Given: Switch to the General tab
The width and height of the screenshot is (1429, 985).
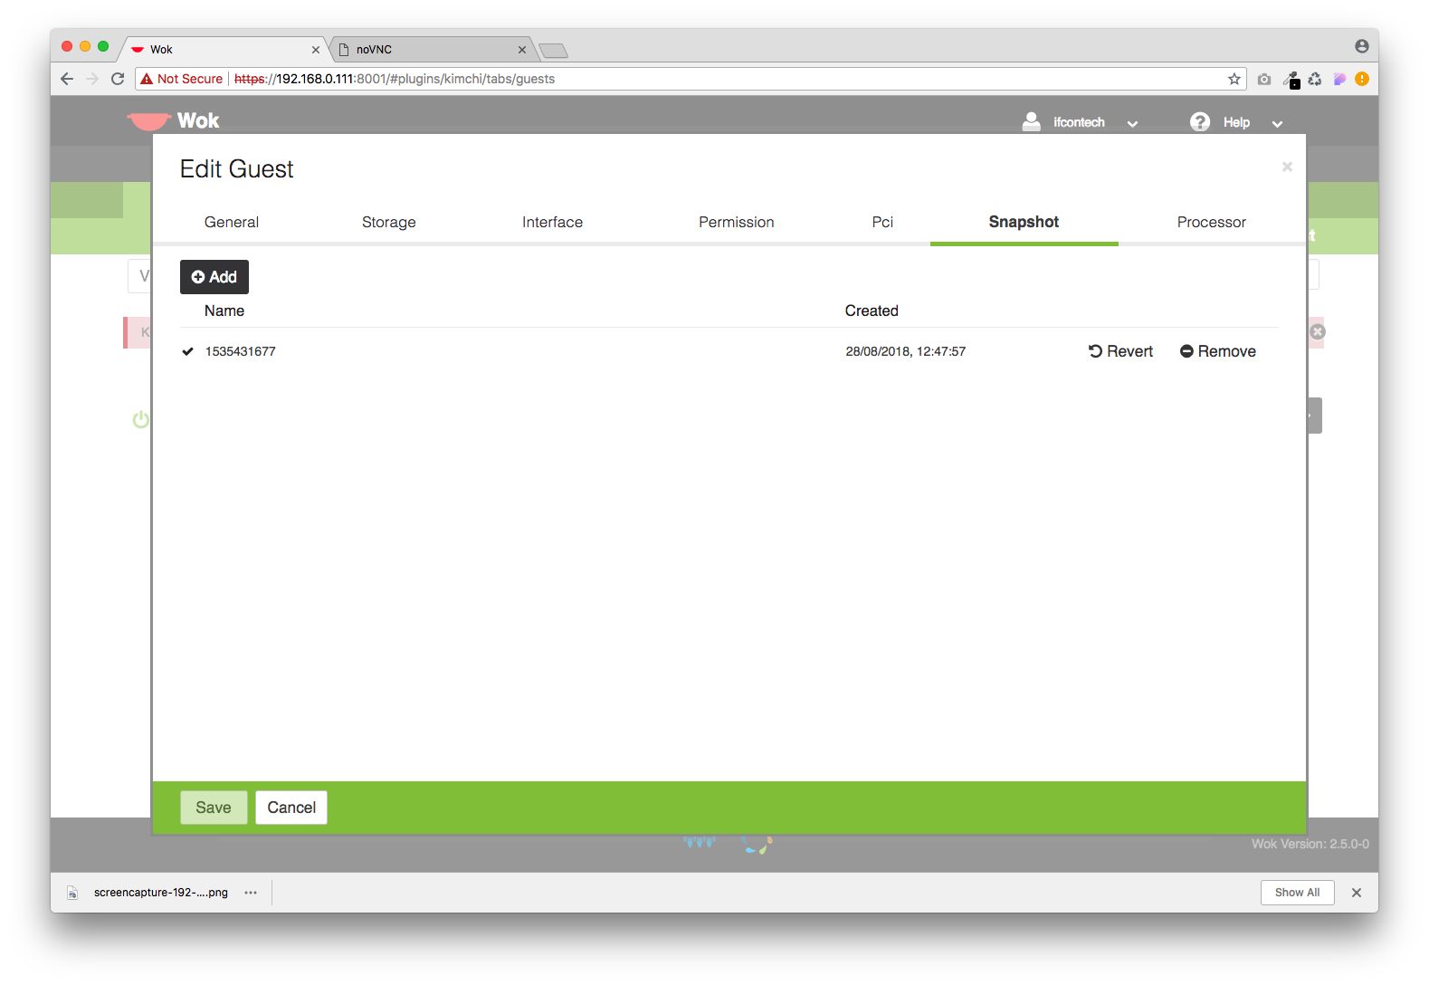Looking at the screenshot, I should [232, 222].
